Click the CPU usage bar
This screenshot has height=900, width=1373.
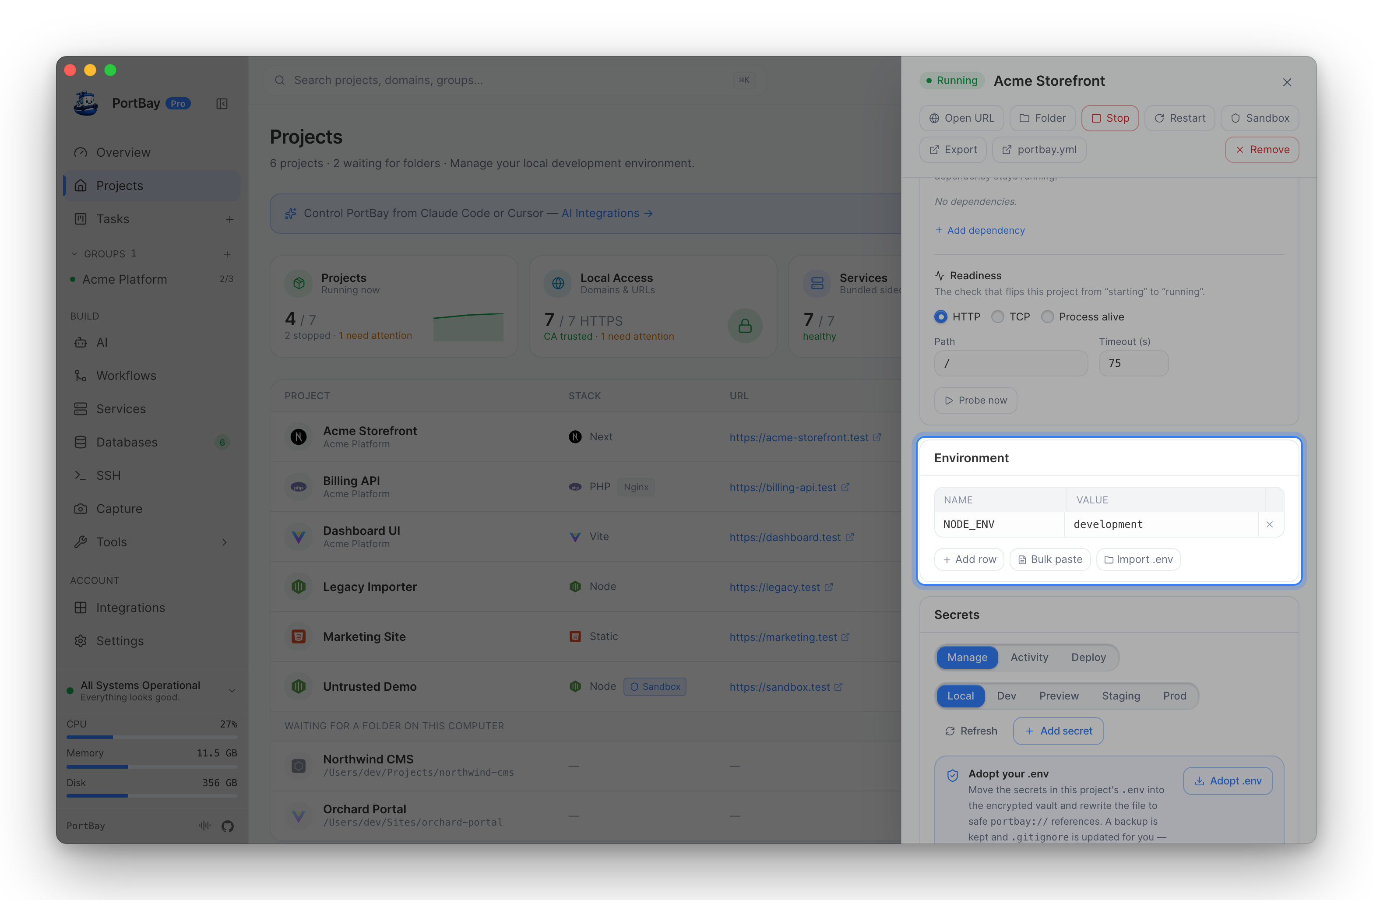point(152,737)
